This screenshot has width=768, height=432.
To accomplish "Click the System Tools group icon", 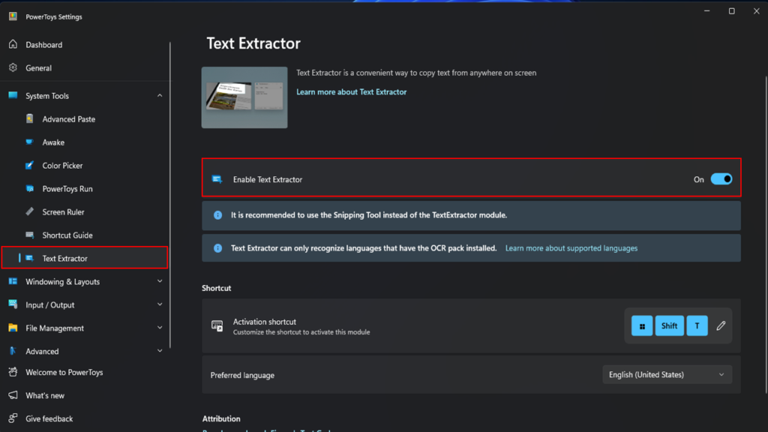I will tap(13, 95).
